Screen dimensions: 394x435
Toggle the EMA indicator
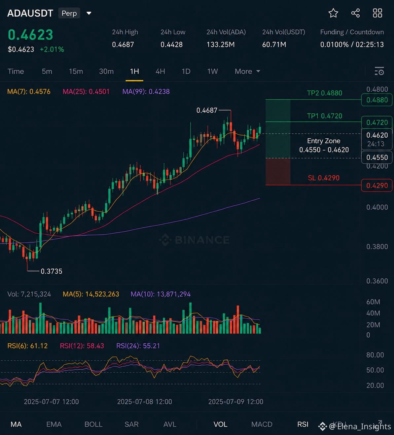tap(54, 424)
